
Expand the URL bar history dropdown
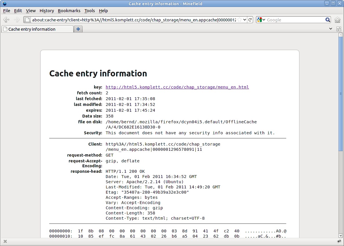pos(245,20)
